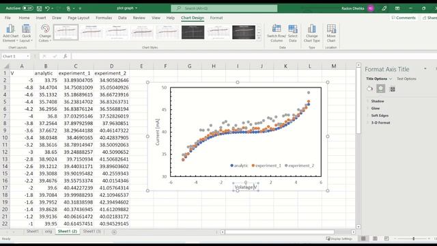The height and width of the screenshot is (246, 437).
Task: Click the Search box in title bar
Action: point(224,8)
